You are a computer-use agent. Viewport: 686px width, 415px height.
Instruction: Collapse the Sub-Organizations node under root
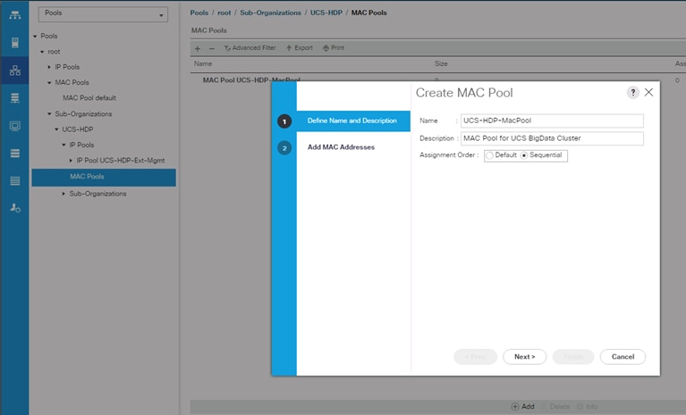coord(49,114)
